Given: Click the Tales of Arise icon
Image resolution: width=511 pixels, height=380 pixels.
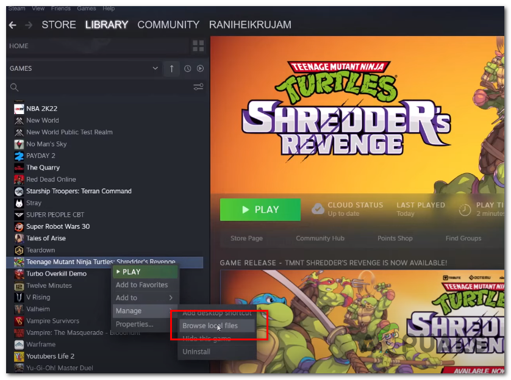Looking at the screenshot, I should (19, 238).
